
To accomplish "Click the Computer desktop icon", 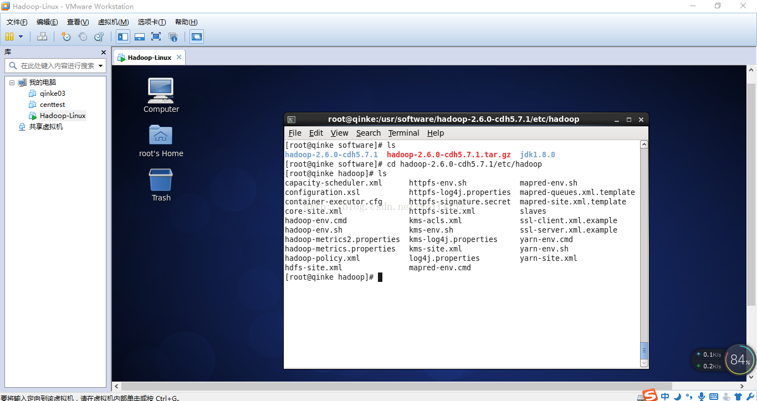I will [x=161, y=95].
